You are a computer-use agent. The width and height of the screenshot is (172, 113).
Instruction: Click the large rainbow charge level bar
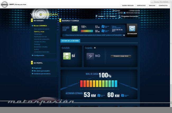[x=99, y=84]
